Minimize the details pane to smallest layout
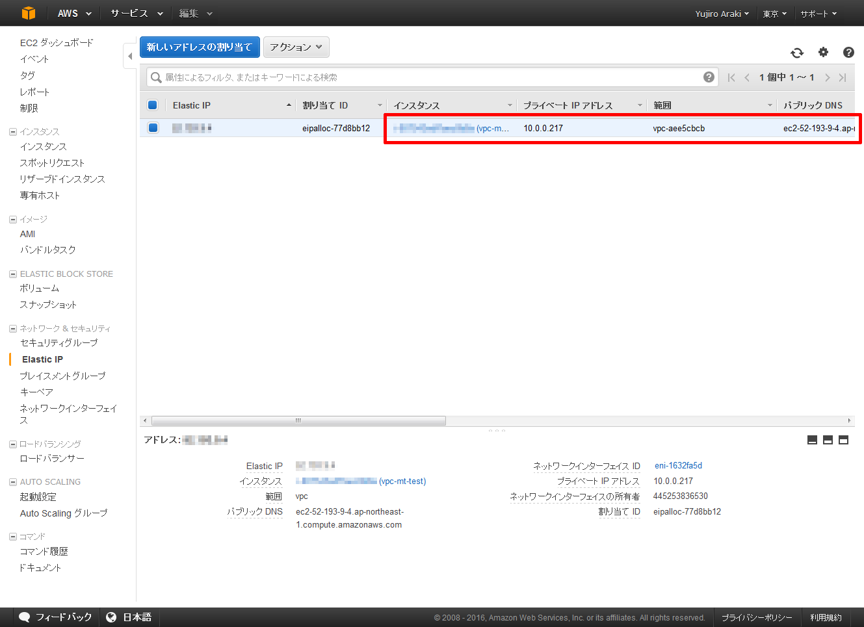864x627 pixels. point(812,440)
